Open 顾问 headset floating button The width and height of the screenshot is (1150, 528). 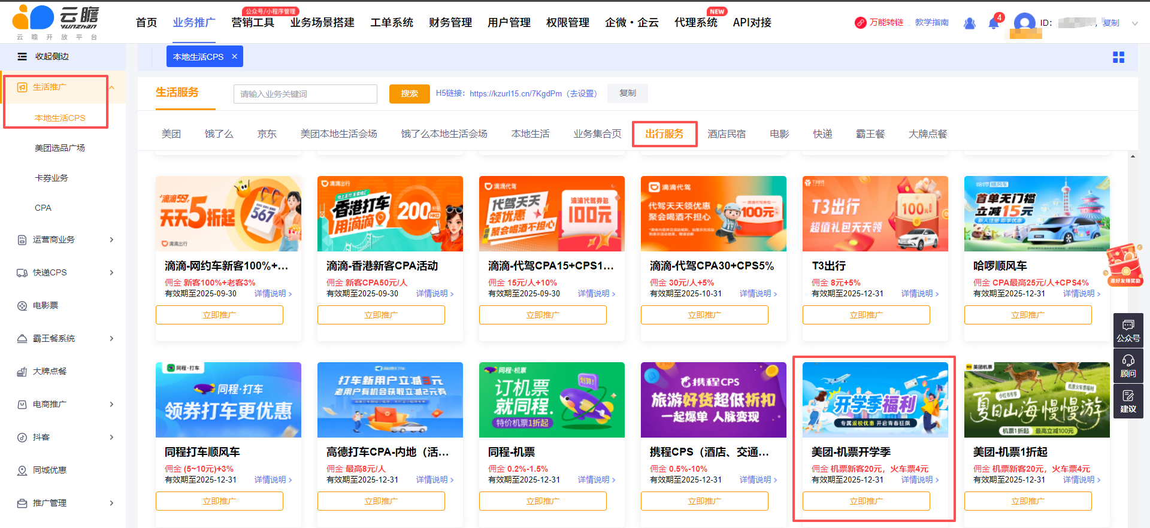[1128, 366]
